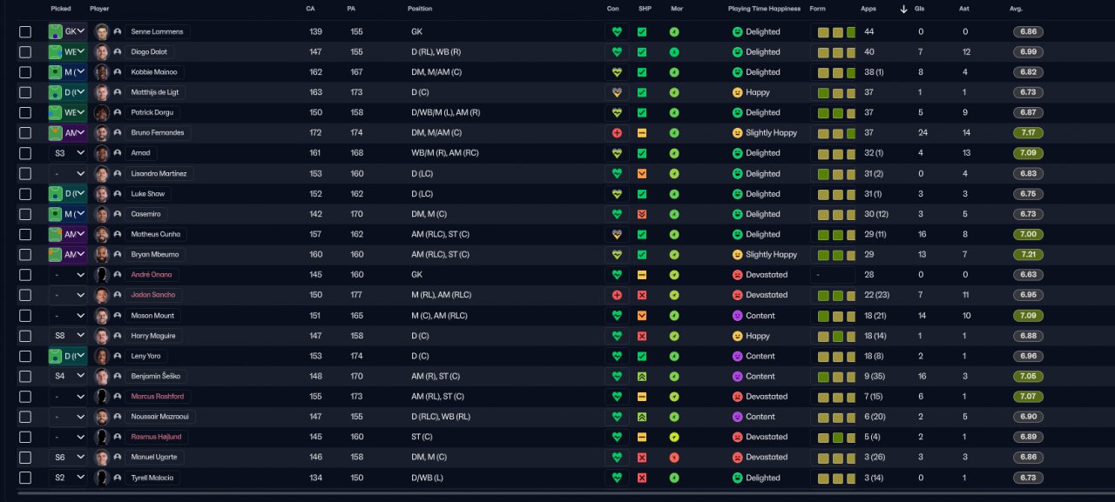Sort by Playing Time Happiness column header
The height and width of the screenshot is (502, 1115).
pyautogui.click(x=766, y=9)
